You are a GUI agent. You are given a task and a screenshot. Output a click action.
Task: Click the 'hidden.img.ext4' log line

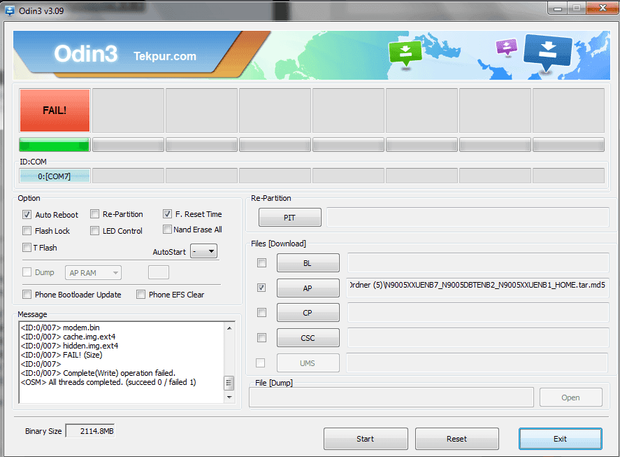(69, 346)
